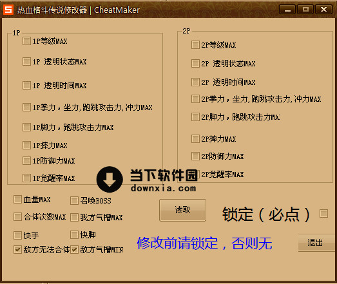The image size is (337, 284).
Task: Minimize the CheatMaker window
Action: [287, 10]
